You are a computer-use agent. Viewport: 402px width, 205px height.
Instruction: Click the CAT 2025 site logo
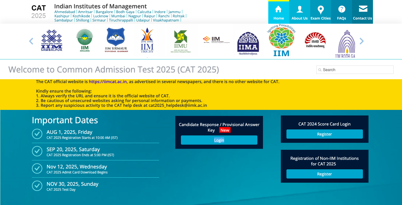(x=39, y=12)
